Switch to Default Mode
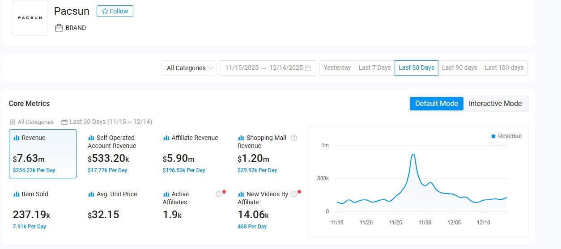The image size is (561, 249). point(436,104)
